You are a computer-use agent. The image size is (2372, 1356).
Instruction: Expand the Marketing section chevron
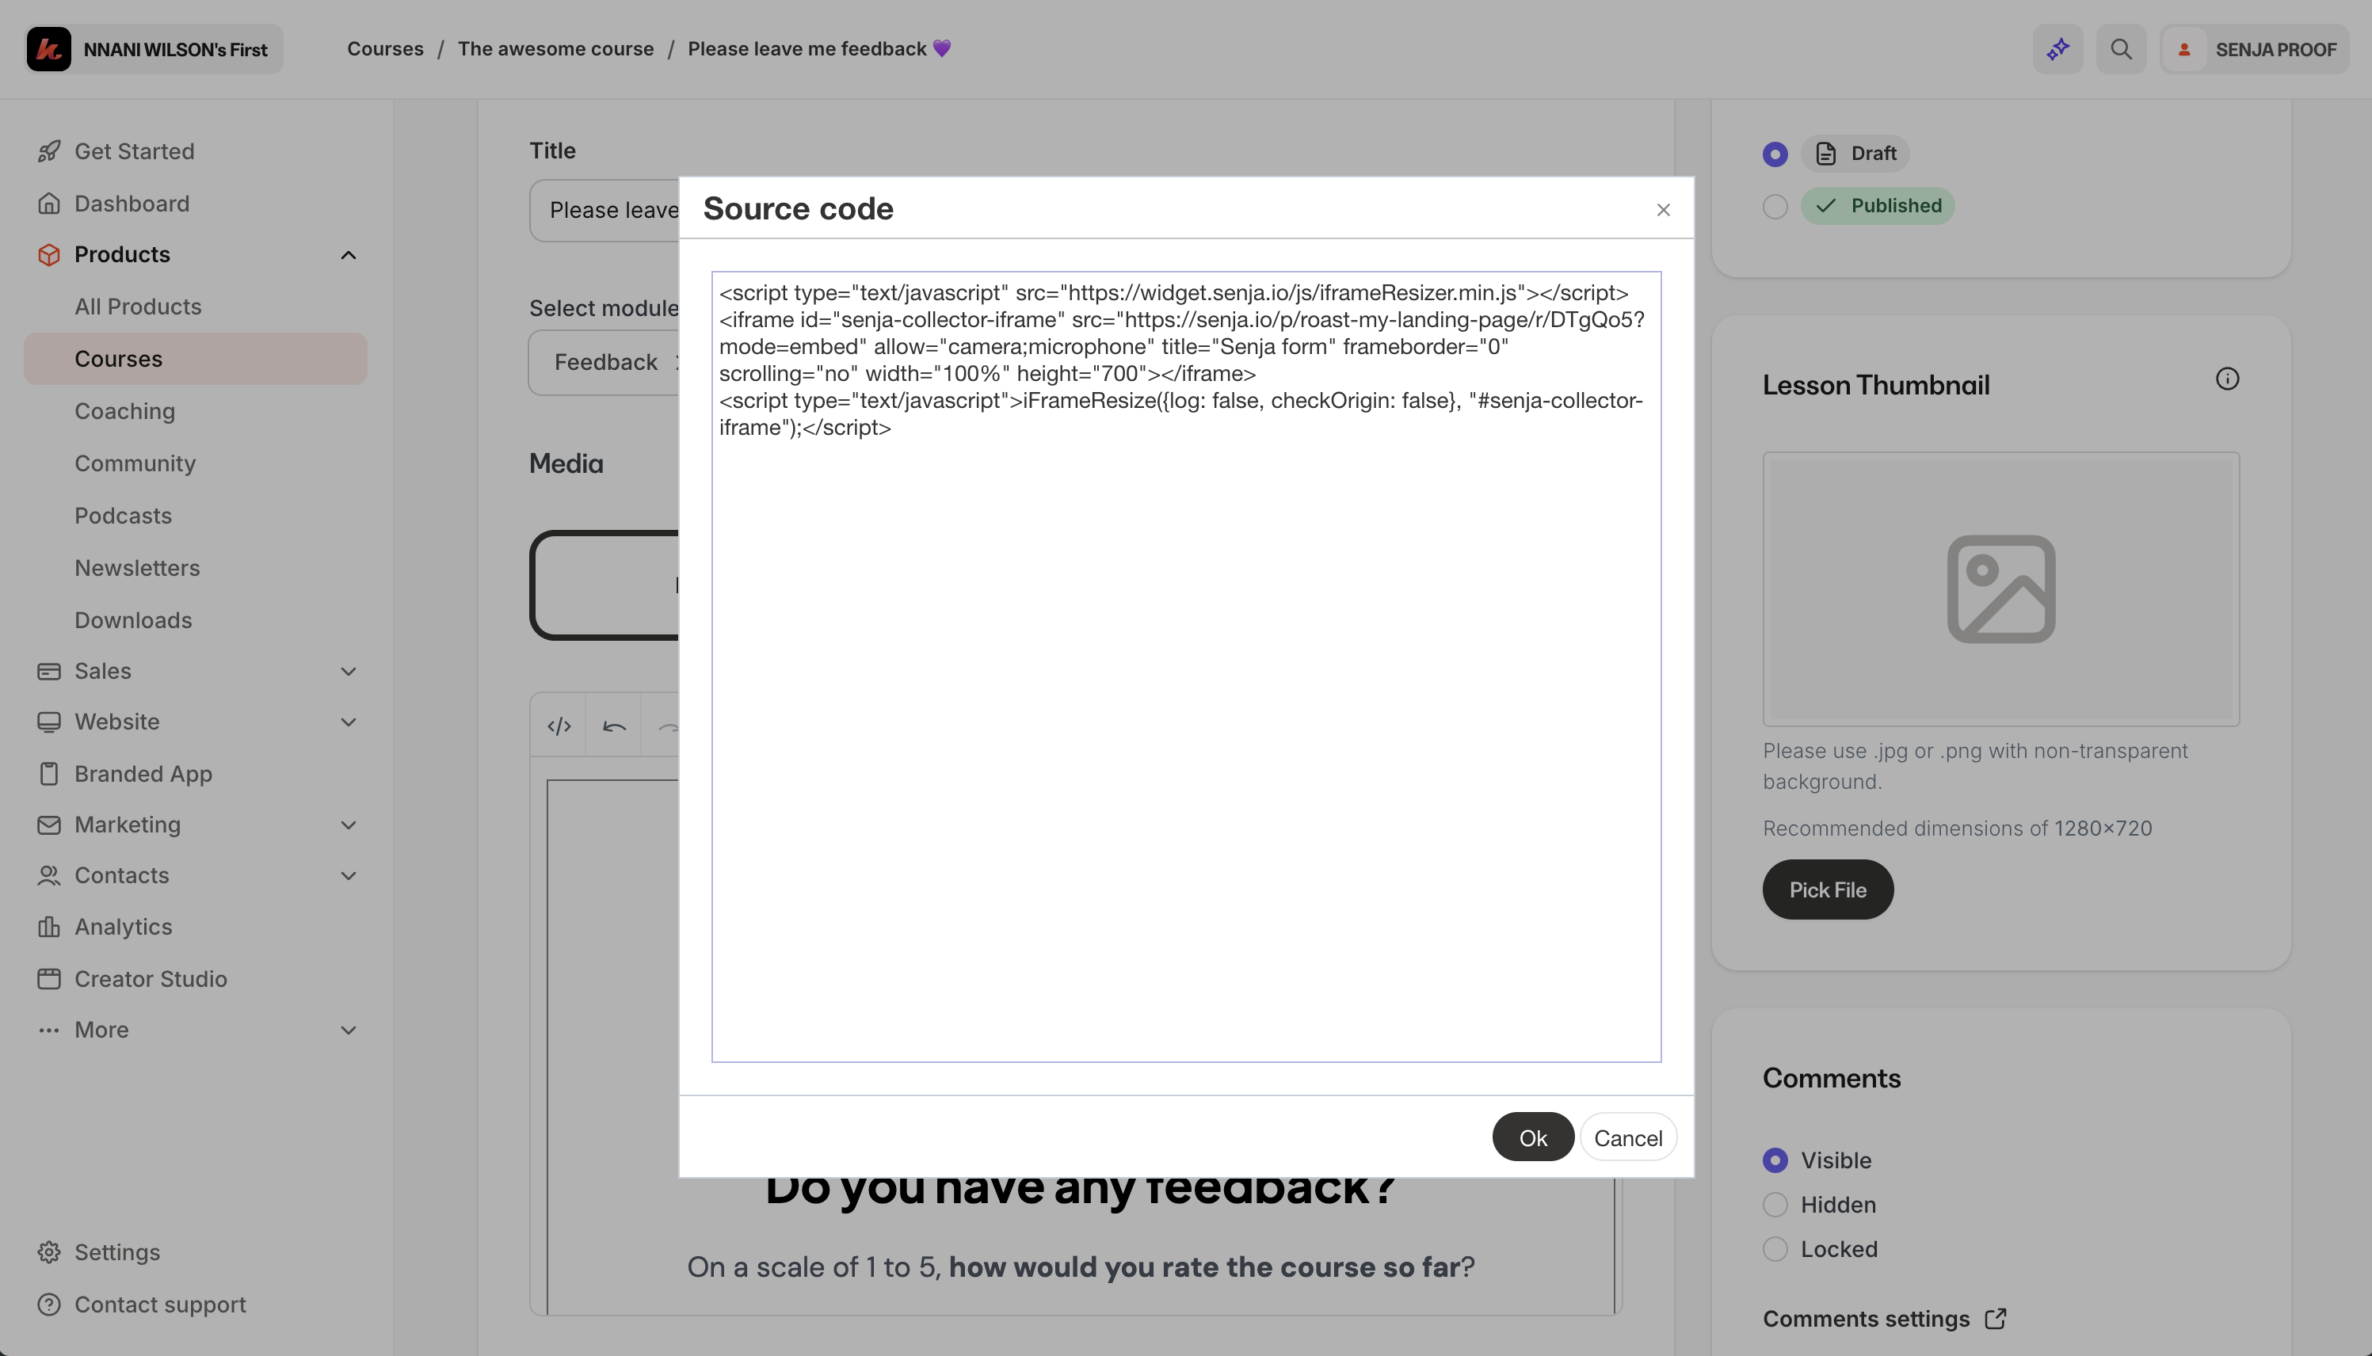(x=349, y=825)
